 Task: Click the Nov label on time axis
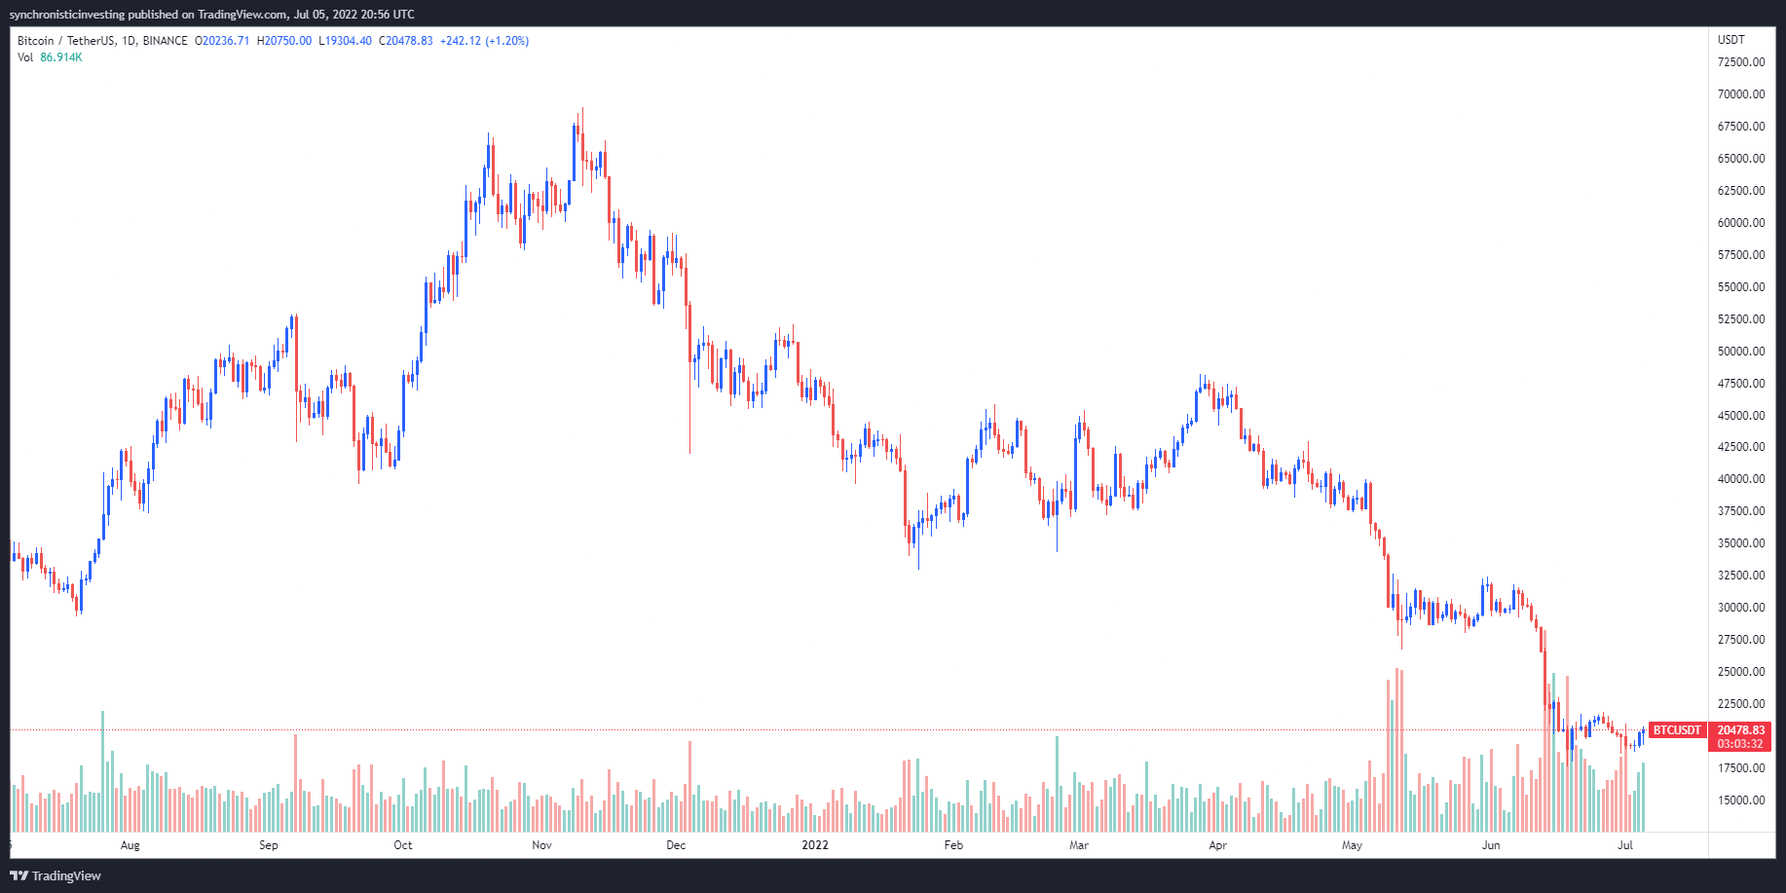tap(542, 845)
